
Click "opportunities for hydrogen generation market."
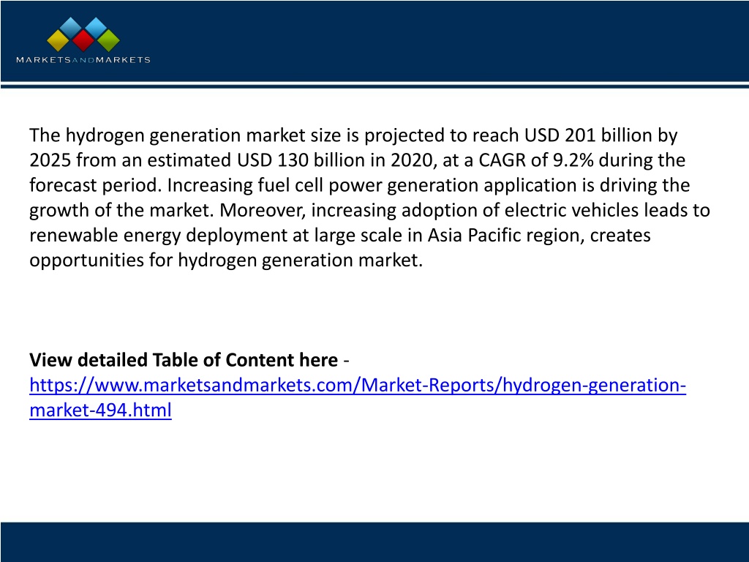click(226, 261)
